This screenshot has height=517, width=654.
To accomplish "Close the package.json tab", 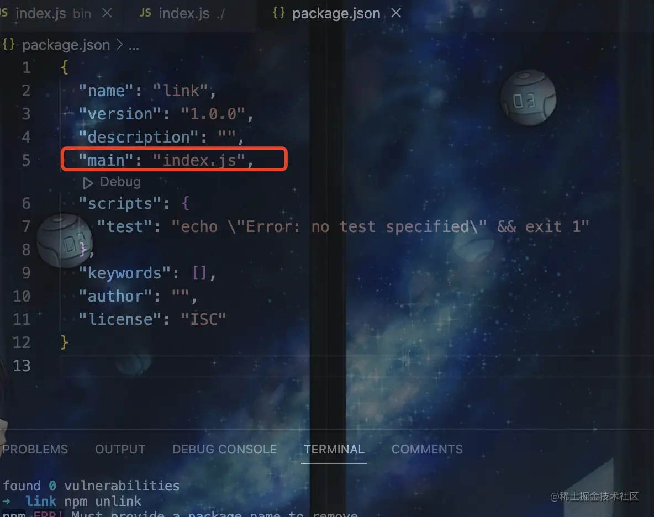I will point(396,13).
